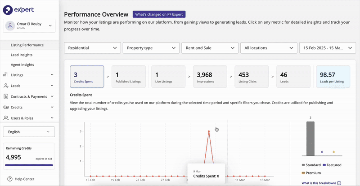Open the Residential category dropdown
Viewport: 360px width, 186px height.
(x=92, y=48)
